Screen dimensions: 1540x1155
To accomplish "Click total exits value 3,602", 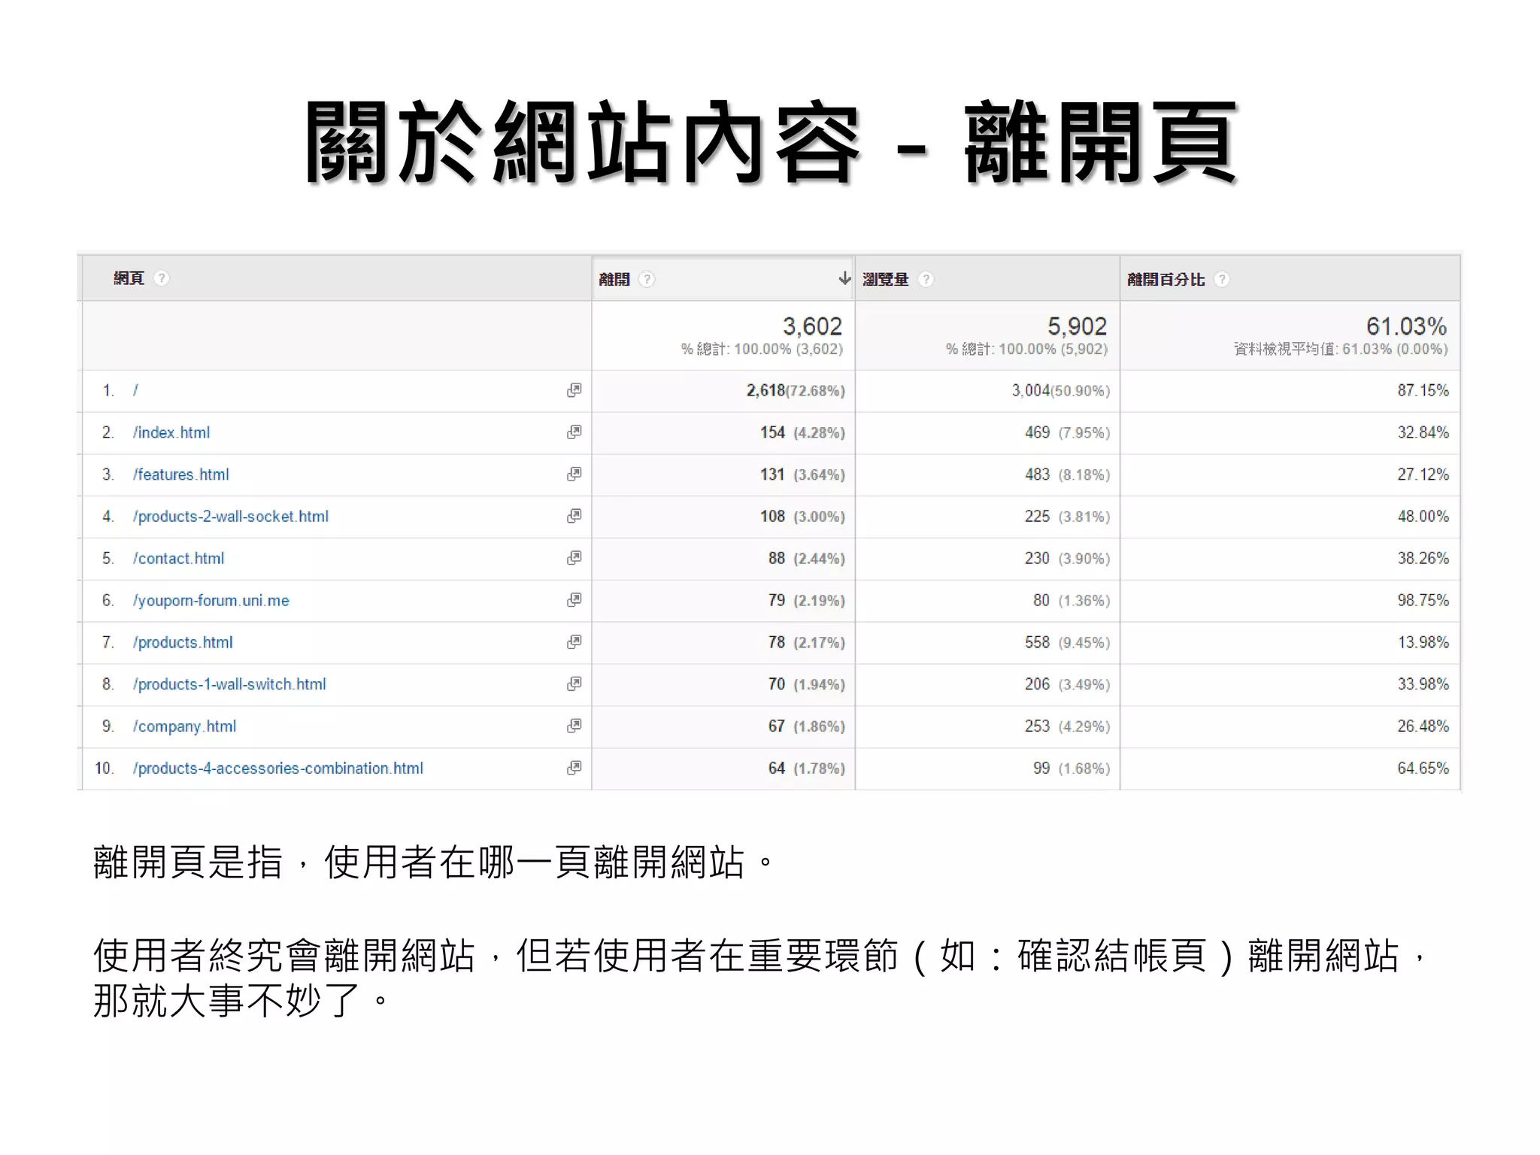I will (x=812, y=326).
